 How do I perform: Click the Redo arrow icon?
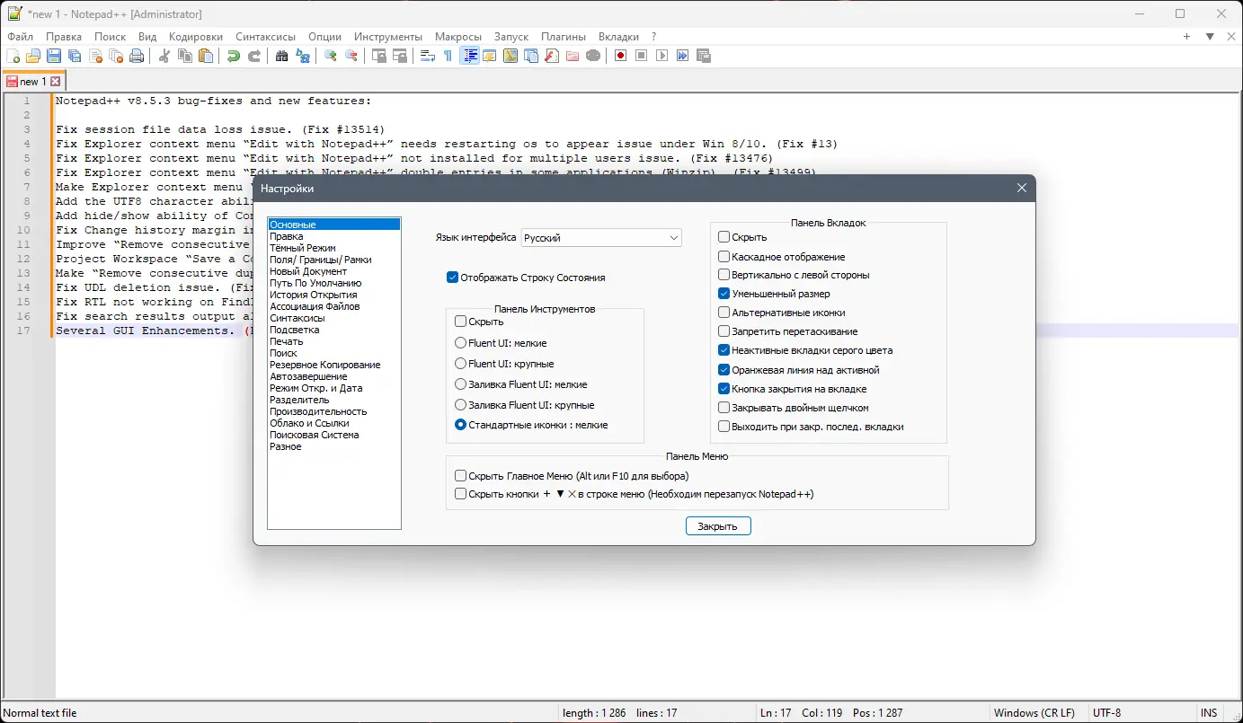pos(254,56)
